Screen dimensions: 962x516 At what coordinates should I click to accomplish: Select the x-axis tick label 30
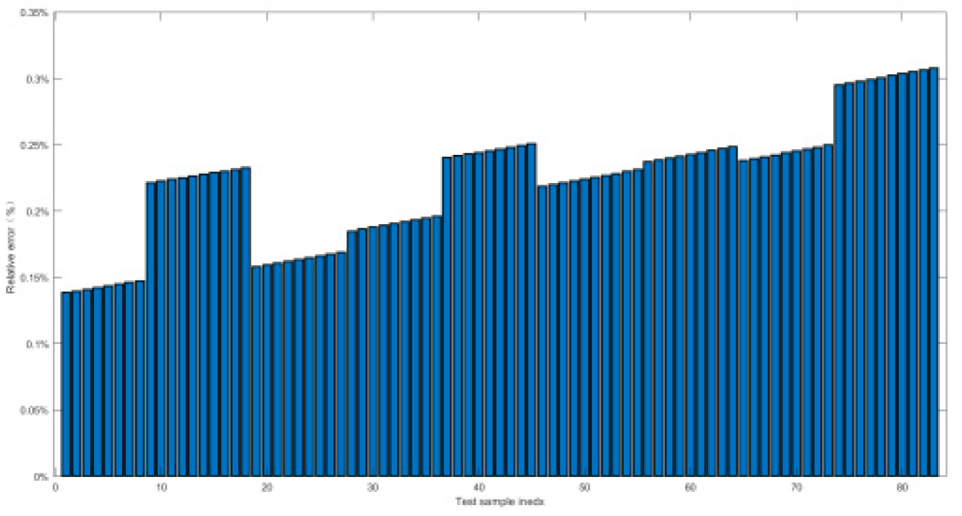[373, 488]
